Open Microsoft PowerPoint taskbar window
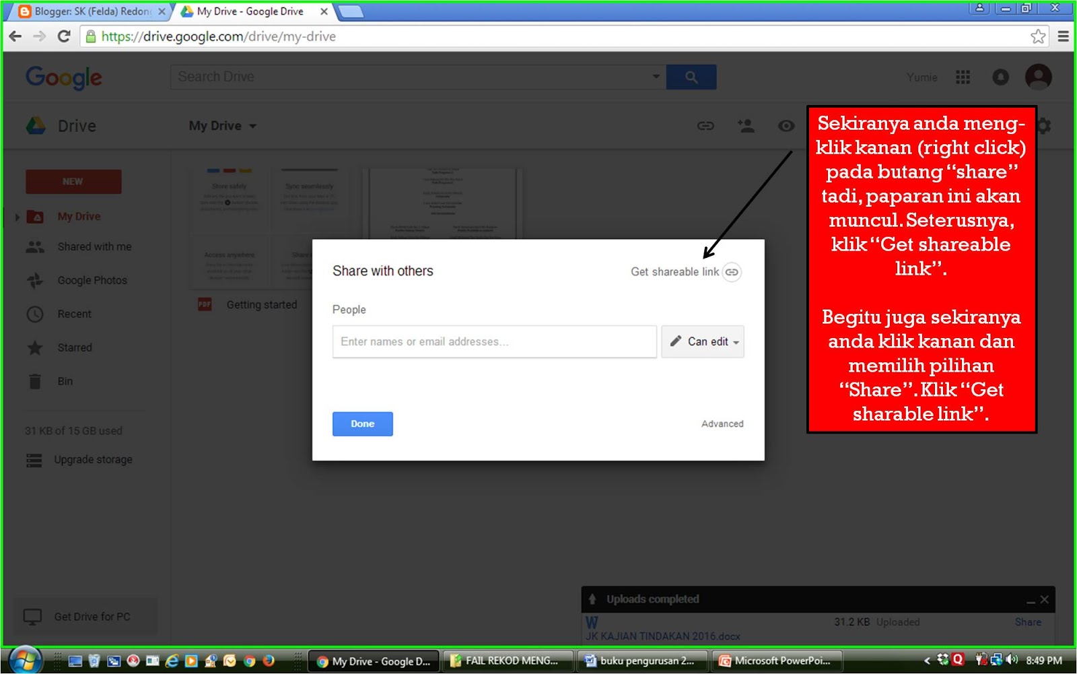Screen dimensions: 1077x674 (777, 661)
